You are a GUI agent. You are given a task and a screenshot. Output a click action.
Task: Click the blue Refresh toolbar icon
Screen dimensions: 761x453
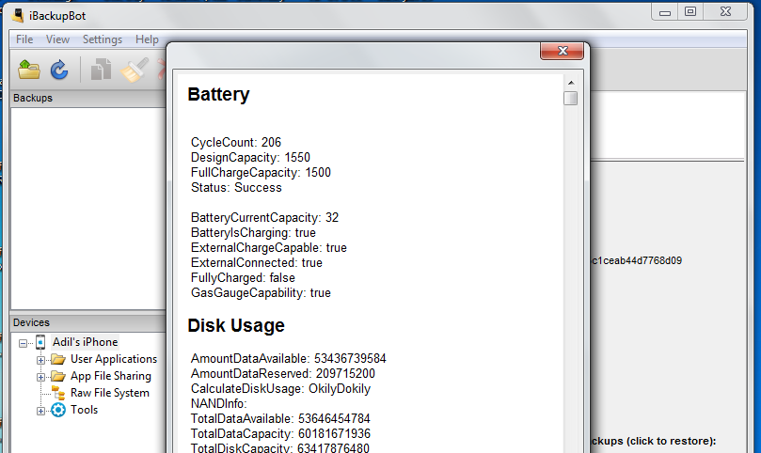click(59, 70)
